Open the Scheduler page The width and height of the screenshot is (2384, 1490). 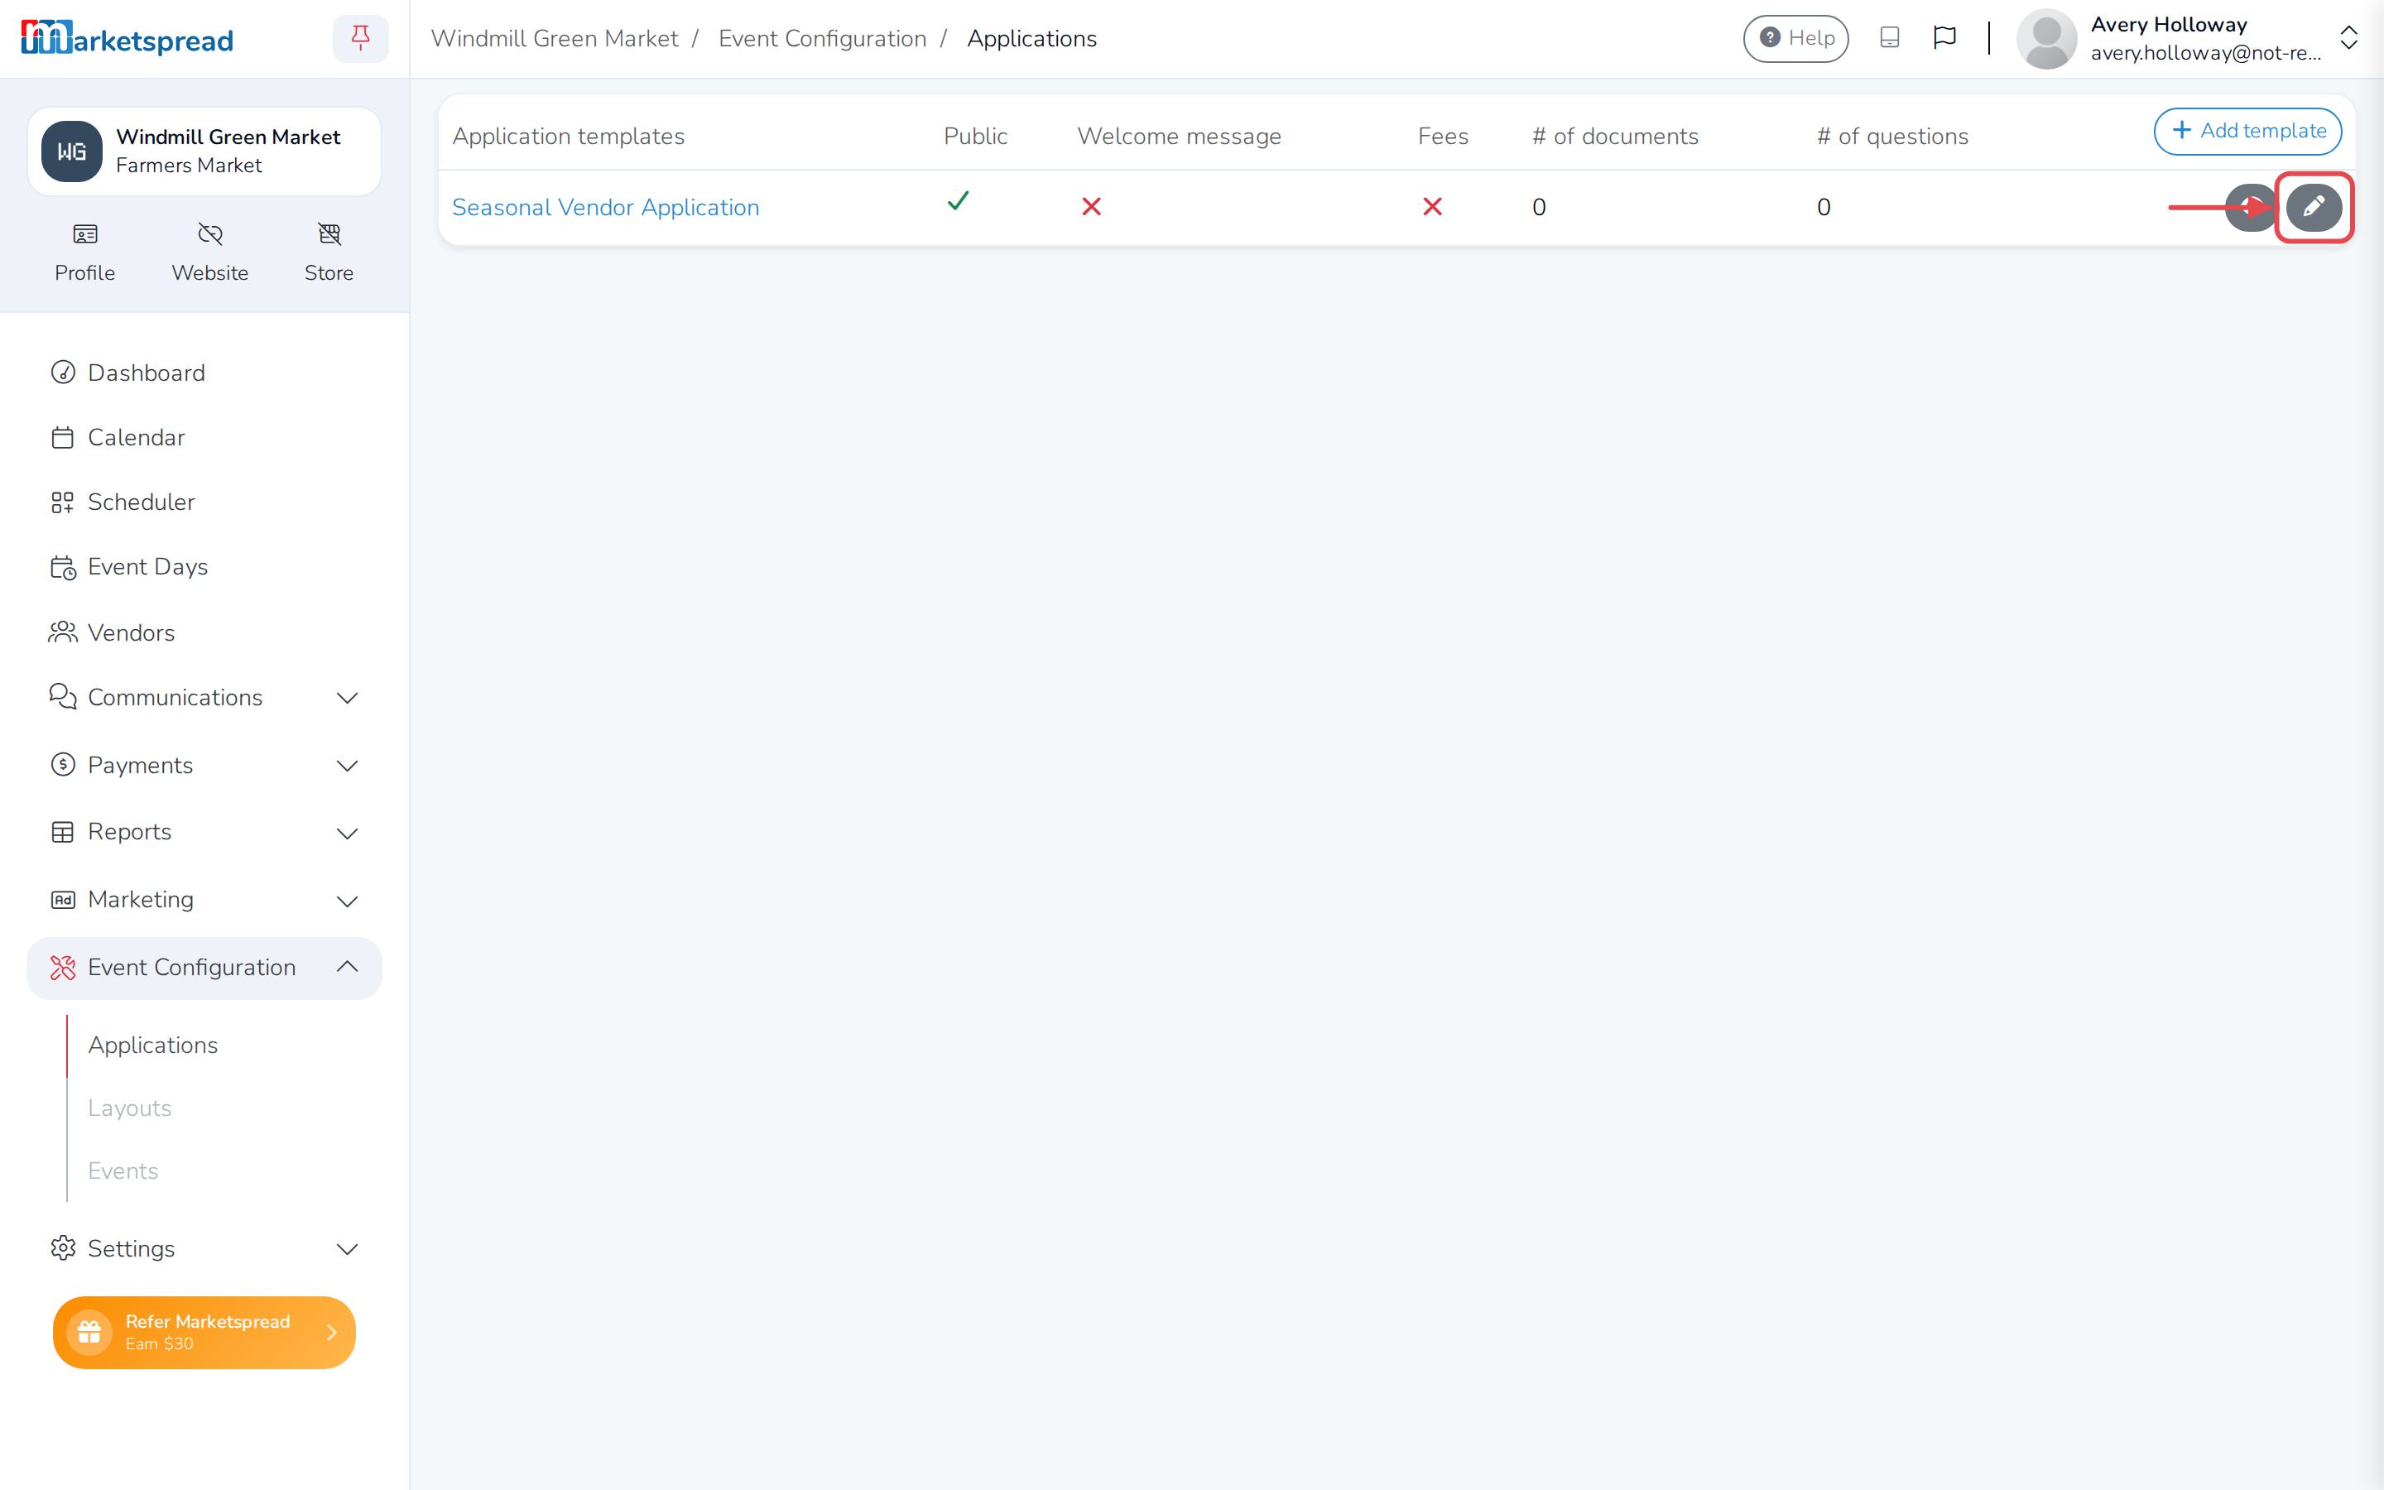click(x=204, y=502)
